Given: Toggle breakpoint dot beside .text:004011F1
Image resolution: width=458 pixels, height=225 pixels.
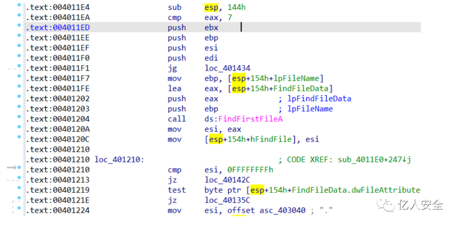Looking at the screenshot, I should coord(19,66).
